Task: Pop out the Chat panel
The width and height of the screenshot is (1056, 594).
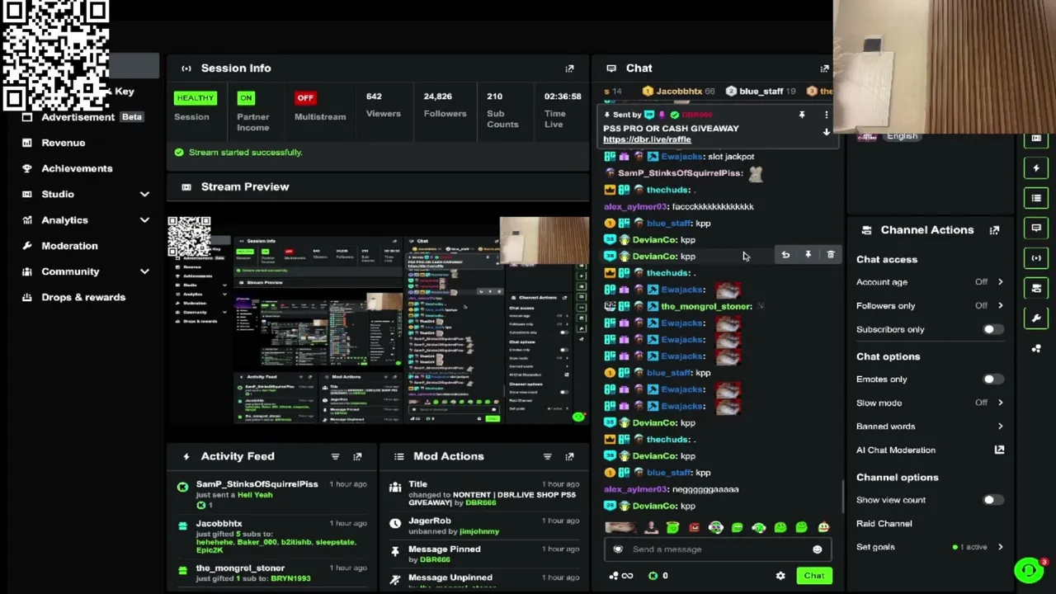Action: click(824, 68)
